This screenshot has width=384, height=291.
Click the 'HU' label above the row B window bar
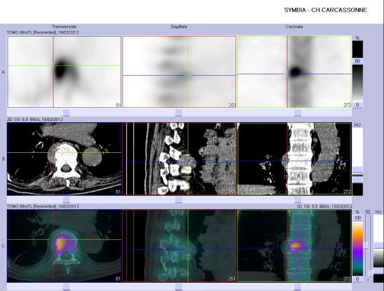pyautogui.click(x=357, y=125)
